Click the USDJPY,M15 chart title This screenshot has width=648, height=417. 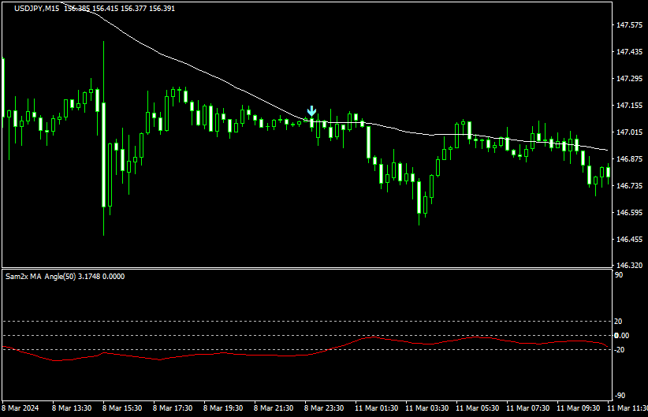pos(35,8)
